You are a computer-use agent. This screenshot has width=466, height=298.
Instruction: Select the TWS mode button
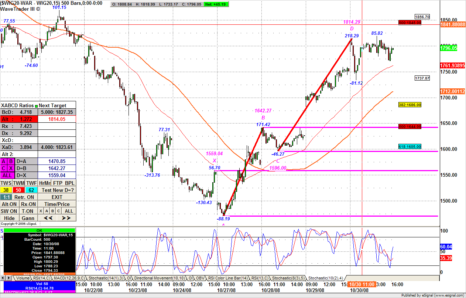click(x=6, y=183)
